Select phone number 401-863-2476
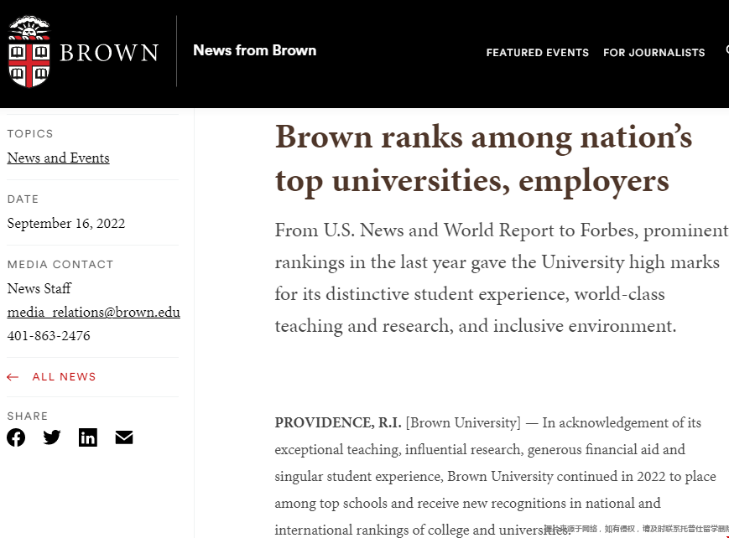 [49, 336]
